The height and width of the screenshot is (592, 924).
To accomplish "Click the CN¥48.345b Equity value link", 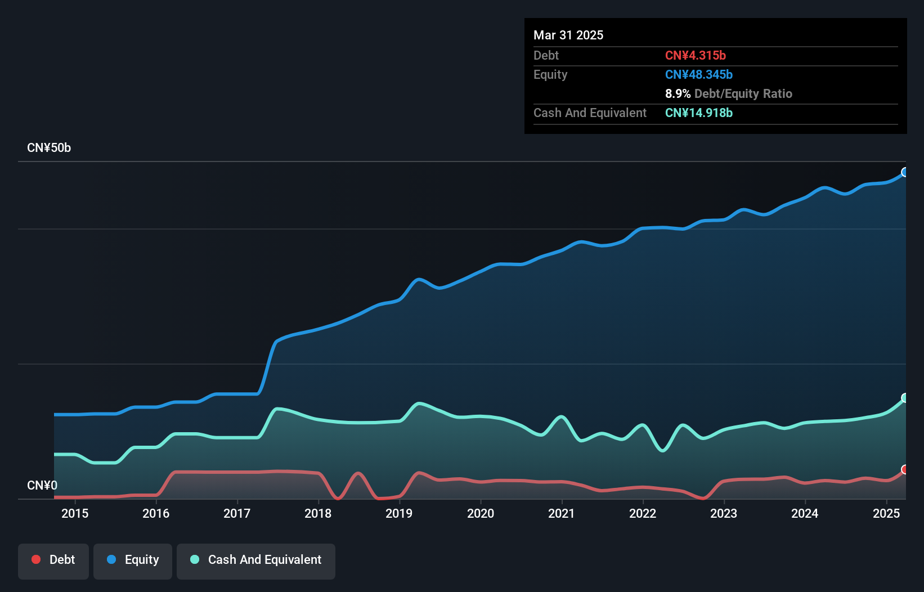I will (x=699, y=74).
